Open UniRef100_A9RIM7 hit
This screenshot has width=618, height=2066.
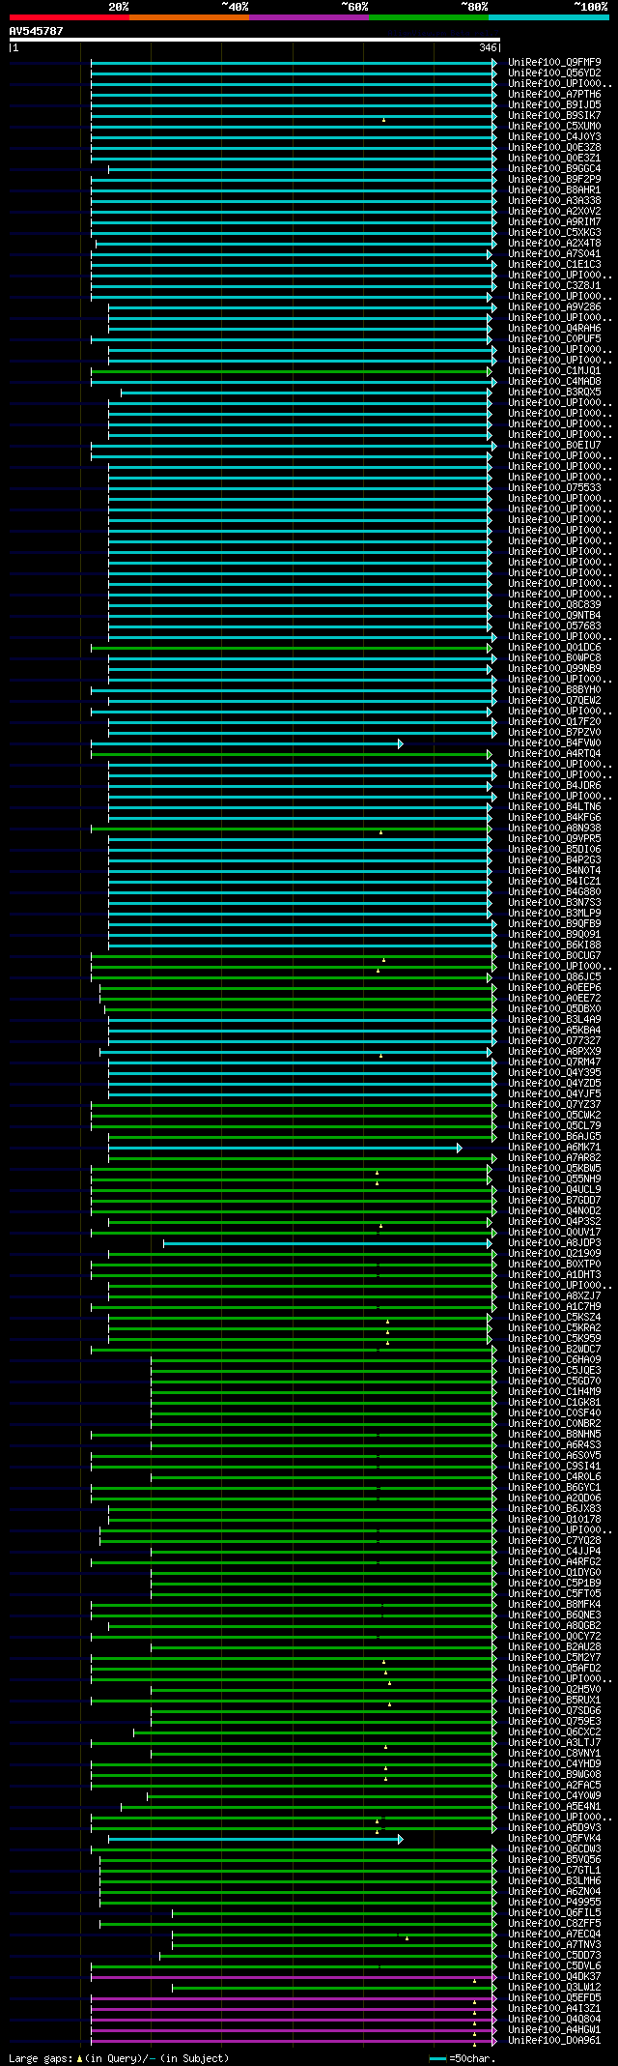tap(554, 221)
